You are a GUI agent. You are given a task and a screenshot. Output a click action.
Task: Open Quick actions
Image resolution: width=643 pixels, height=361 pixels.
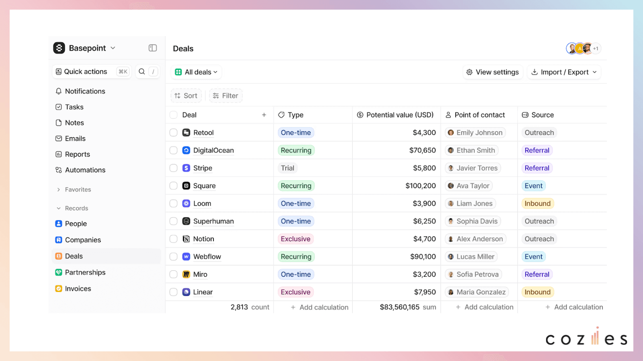[92, 72]
